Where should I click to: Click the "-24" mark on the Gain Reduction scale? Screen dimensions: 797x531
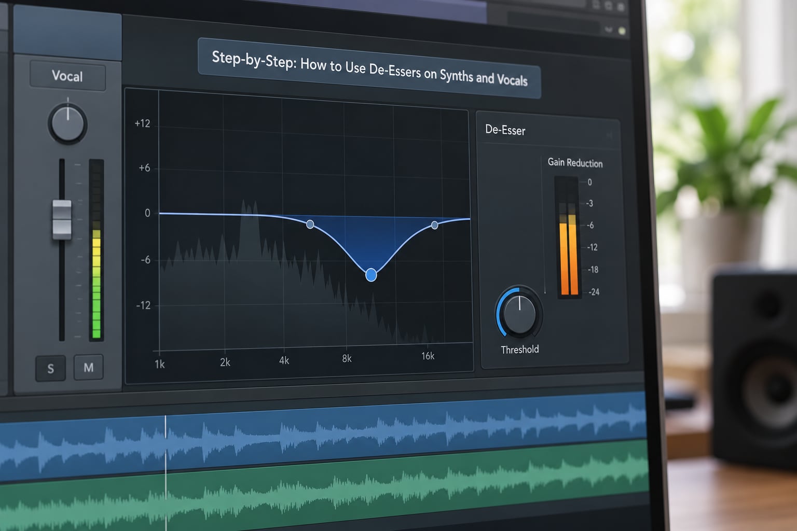(x=594, y=292)
